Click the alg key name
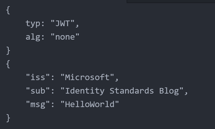 pyautogui.click(x=33, y=37)
